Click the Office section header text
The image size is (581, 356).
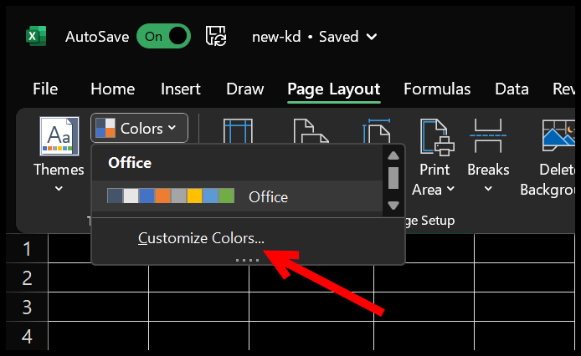coord(130,163)
